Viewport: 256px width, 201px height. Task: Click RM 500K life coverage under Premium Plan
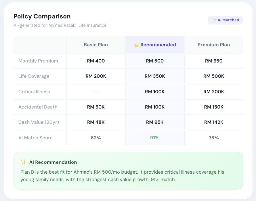(214, 76)
